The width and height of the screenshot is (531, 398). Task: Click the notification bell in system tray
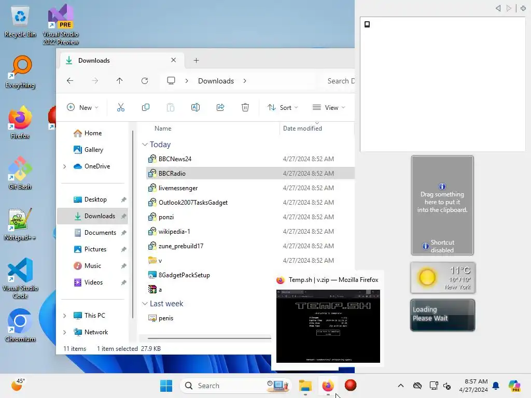[496, 386]
